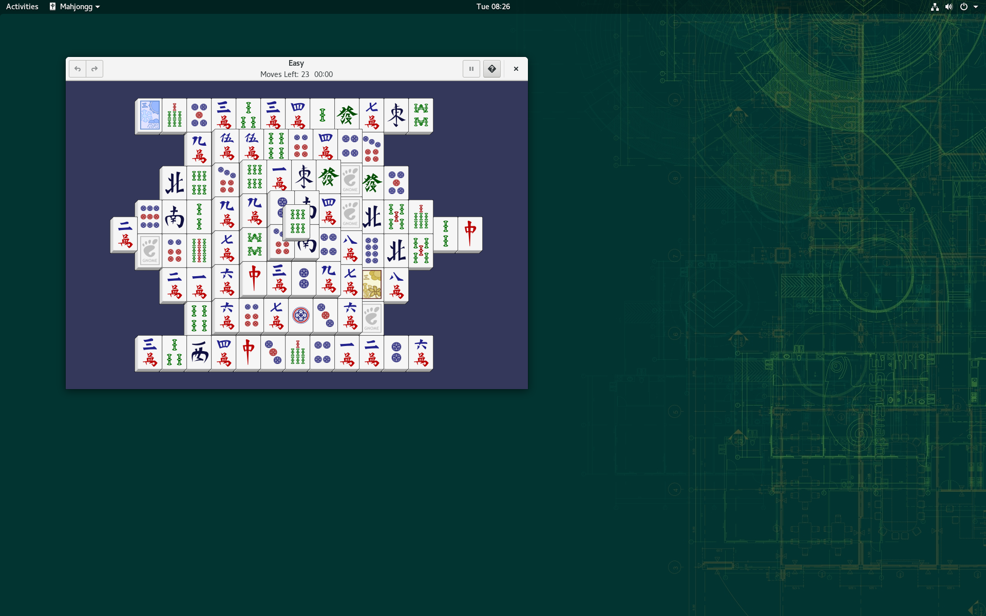This screenshot has width=986, height=616.
Task: Select the red dragon tile at far right
Action: 470,234
